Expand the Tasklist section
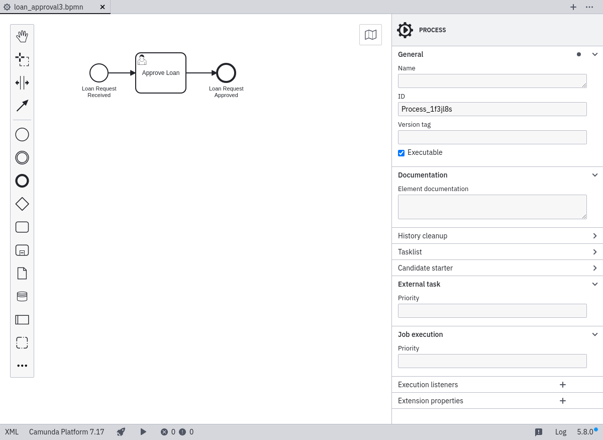 497,252
